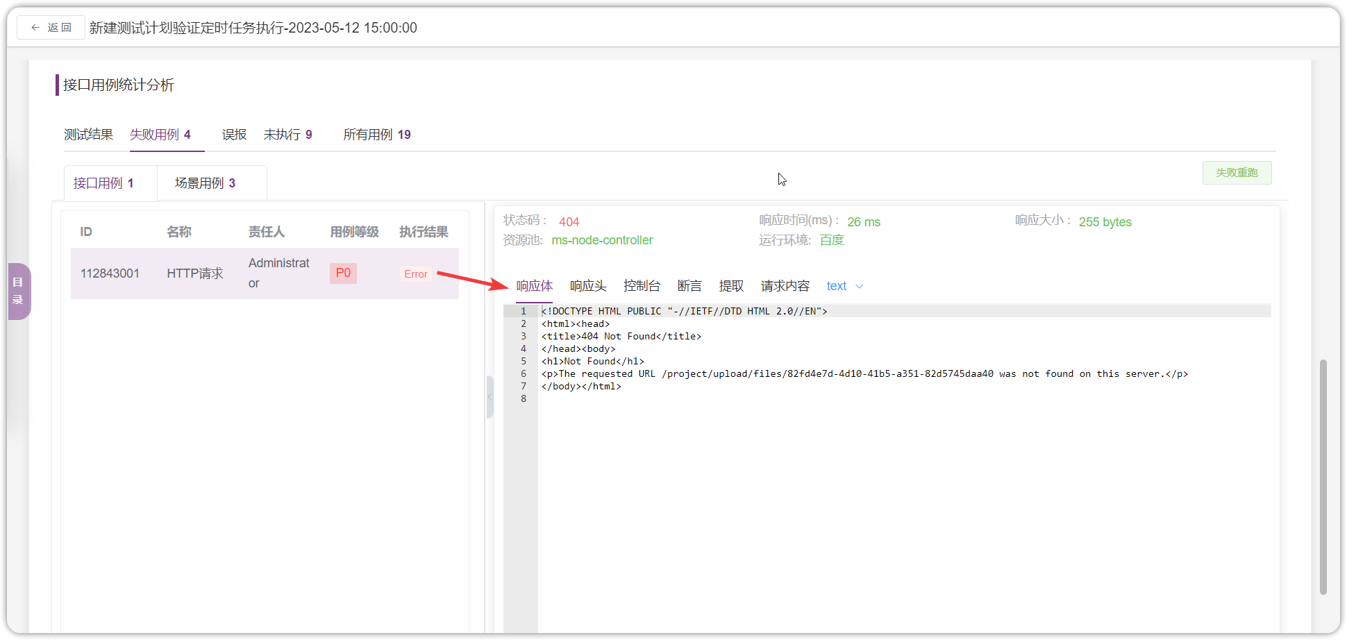
Task: Click the 用例等级 column header
Action: click(x=354, y=232)
